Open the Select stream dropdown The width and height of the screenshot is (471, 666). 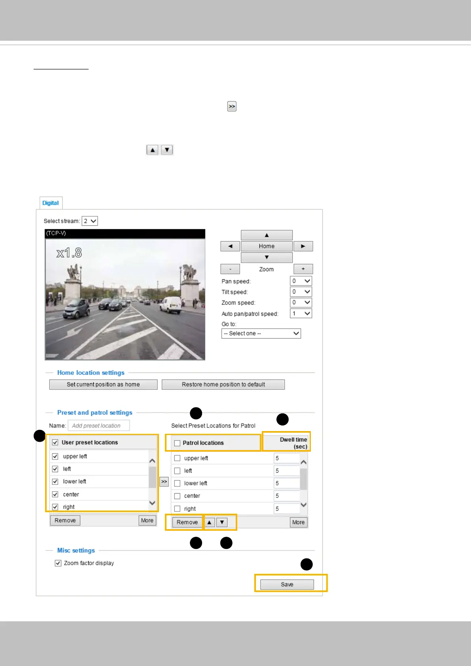tap(90, 221)
